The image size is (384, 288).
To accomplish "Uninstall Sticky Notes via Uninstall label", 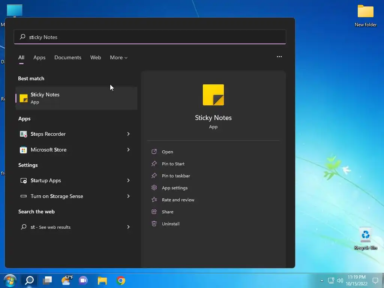I will [x=171, y=224].
